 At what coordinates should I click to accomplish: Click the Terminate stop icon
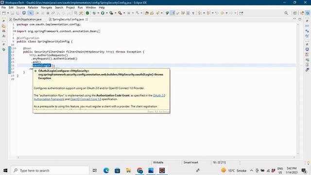point(48,13)
